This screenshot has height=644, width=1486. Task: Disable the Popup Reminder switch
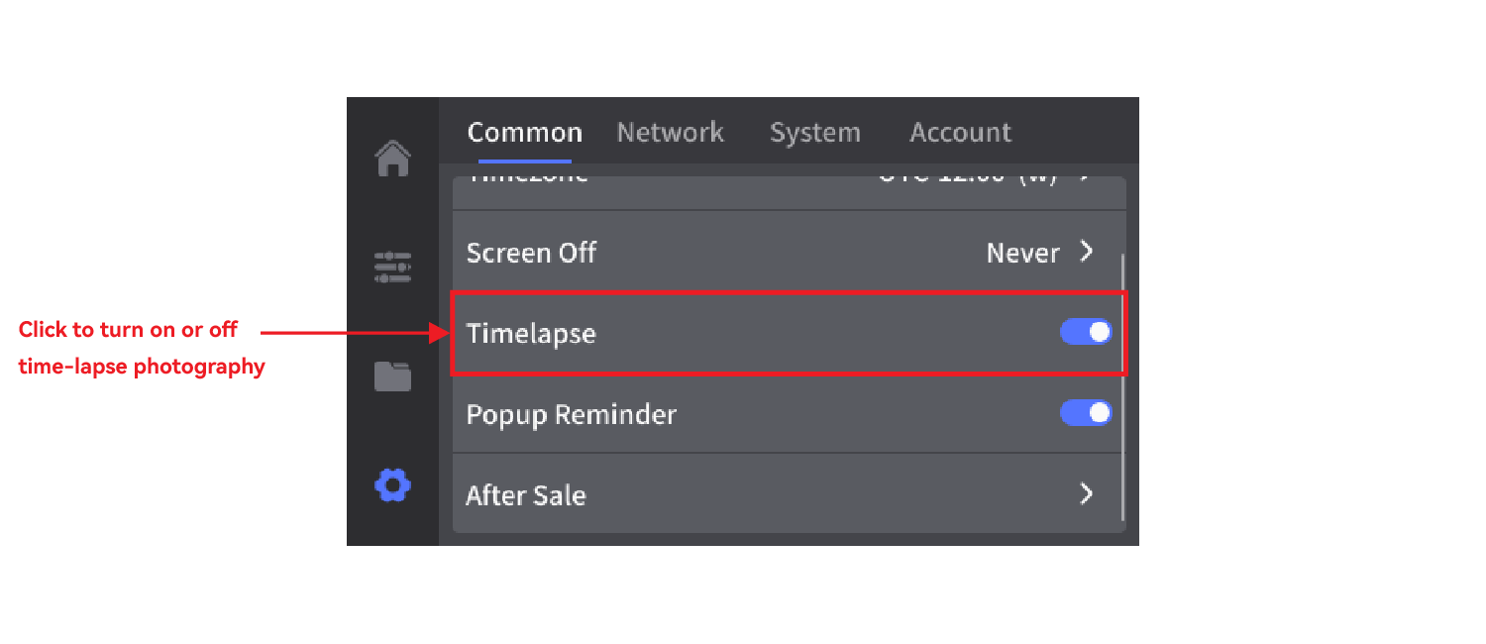coord(1086,413)
